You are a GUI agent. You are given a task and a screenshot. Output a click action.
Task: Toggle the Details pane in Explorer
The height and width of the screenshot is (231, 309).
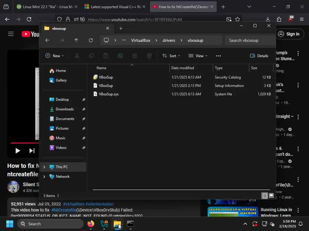259,56
